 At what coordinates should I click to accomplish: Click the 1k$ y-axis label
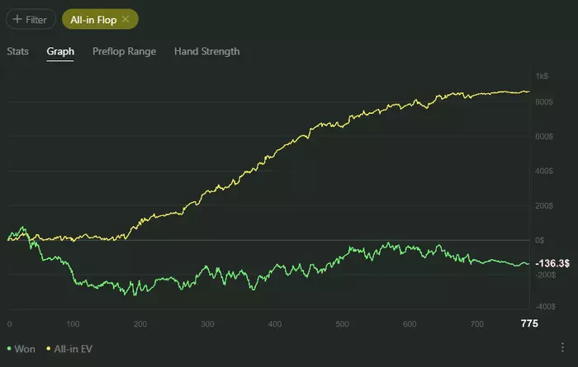click(x=542, y=76)
